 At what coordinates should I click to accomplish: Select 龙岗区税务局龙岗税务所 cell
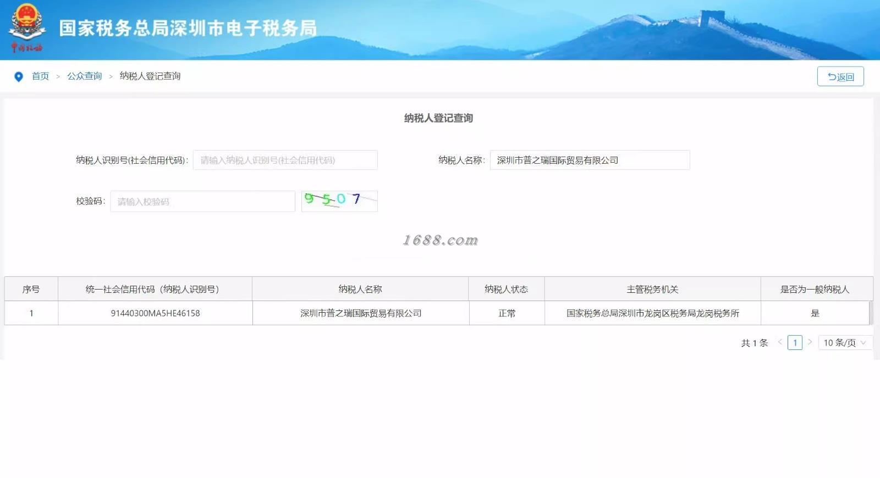coord(653,313)
